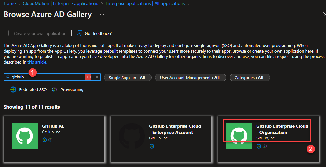Open the GitHub AE application card
Screen dimensions: 326x167
click(x=54, y=139)
